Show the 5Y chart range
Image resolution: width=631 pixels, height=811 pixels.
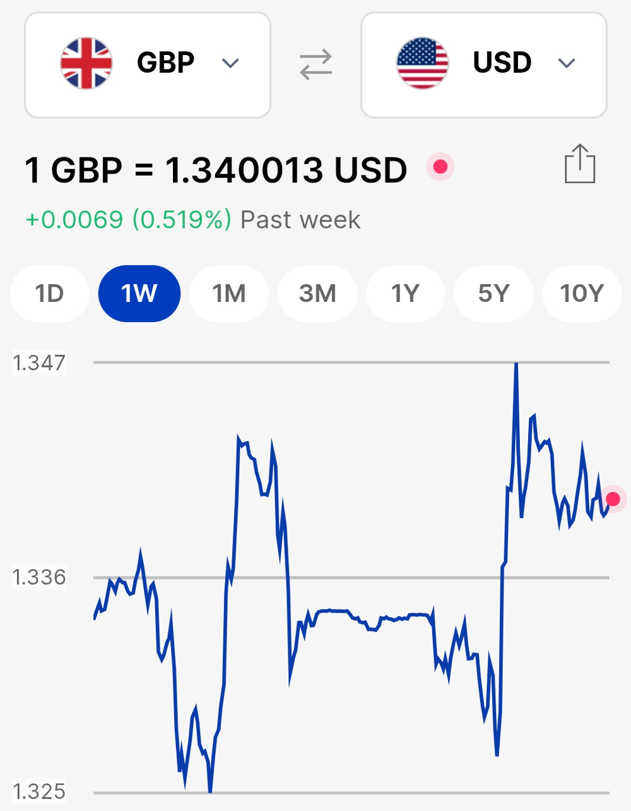[493, 294]
